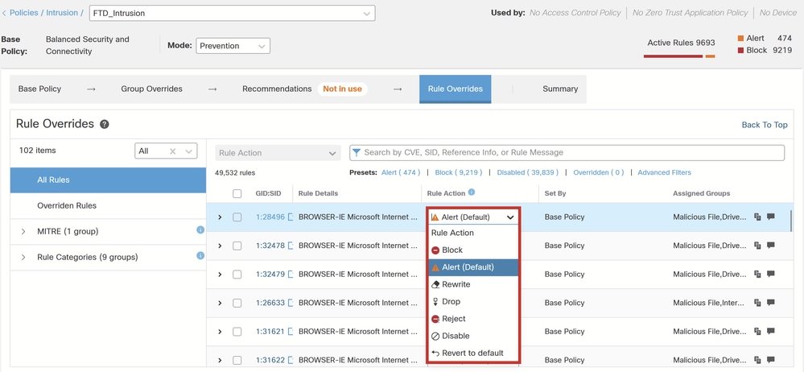Click the comment icon in row 1:31621
Screen dimensions: 804x372
(x=770, y=332)
